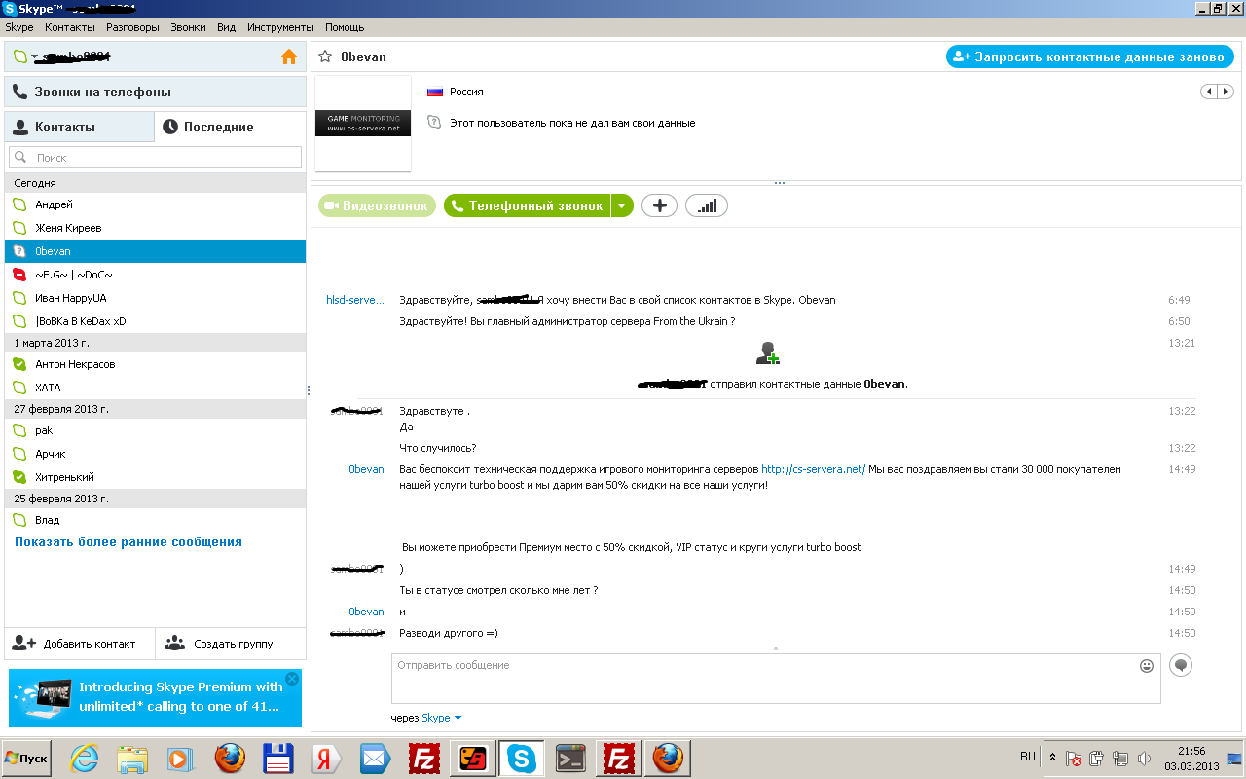The image size is (1246, 779).
Task: Click the star to favorite Obevan
Action: [326, 56]
